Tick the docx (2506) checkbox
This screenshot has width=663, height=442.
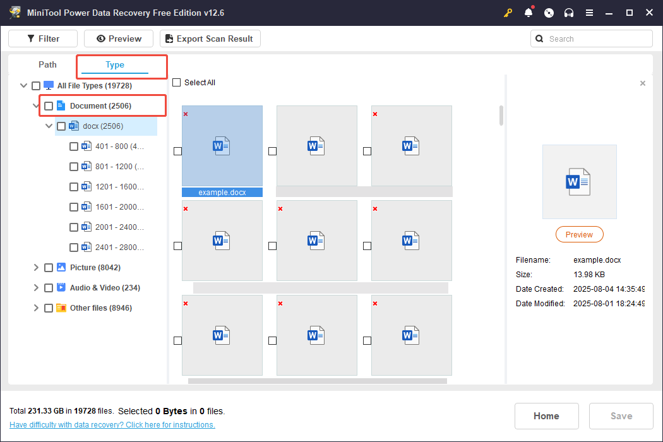(x=61, y=126)
